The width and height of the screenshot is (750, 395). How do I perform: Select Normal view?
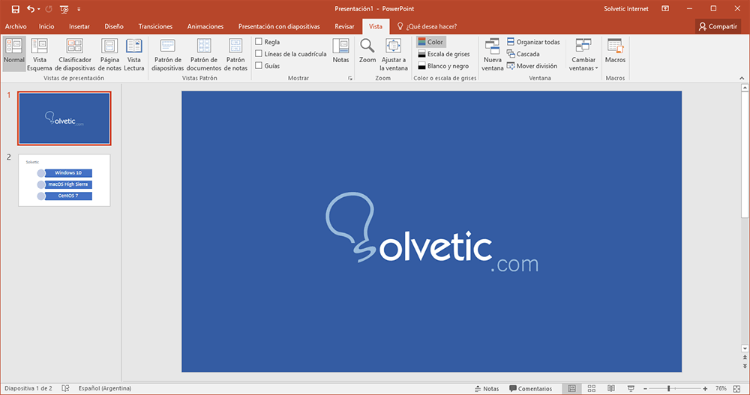[13, 53]
